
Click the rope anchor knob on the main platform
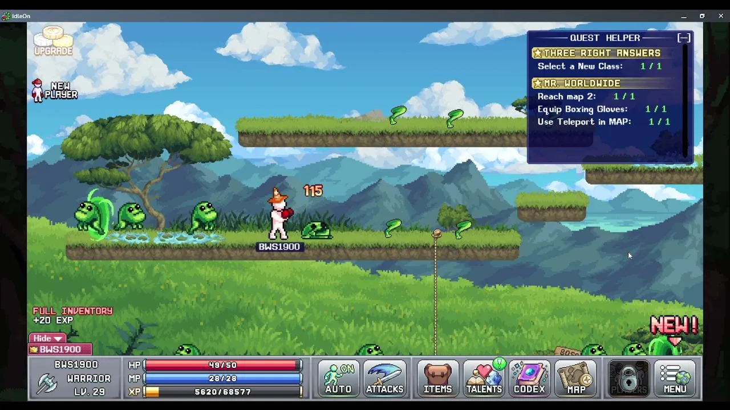(437, 233)
